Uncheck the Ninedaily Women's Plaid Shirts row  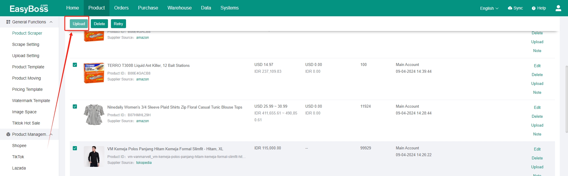coord(75,106)
